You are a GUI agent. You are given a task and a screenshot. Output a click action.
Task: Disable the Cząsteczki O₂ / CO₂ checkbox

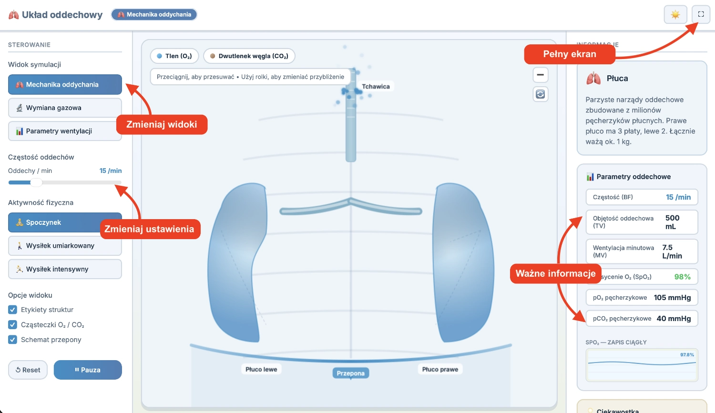[13, 325]
